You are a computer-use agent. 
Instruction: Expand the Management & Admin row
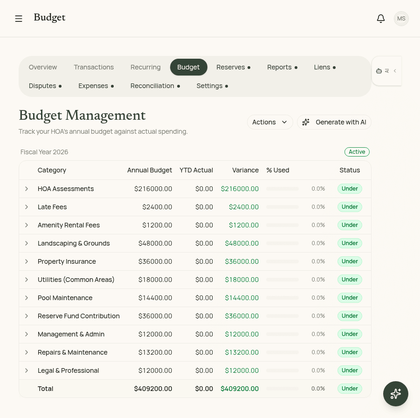click(x=27, y=334)
